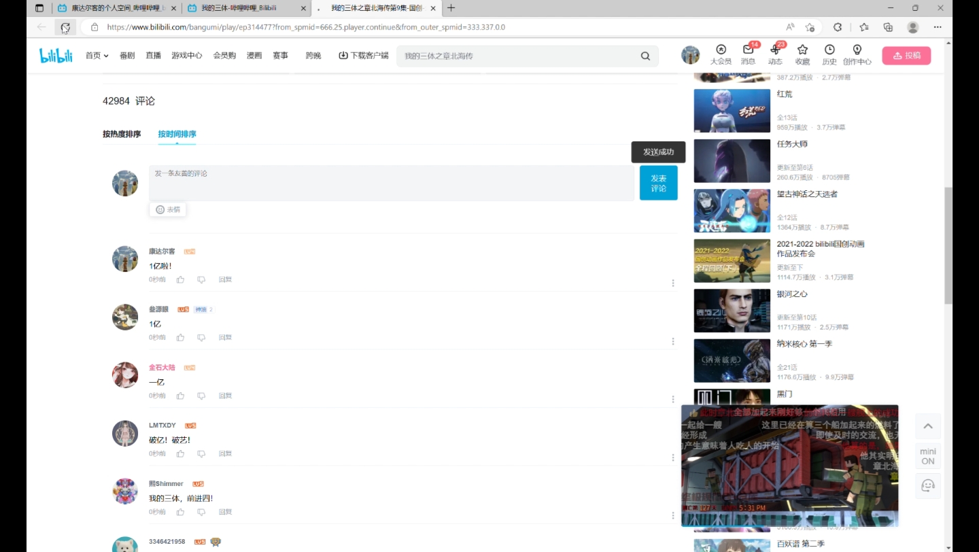
Task: Reply to 叁源眼's comment
Action: [225, 337]
